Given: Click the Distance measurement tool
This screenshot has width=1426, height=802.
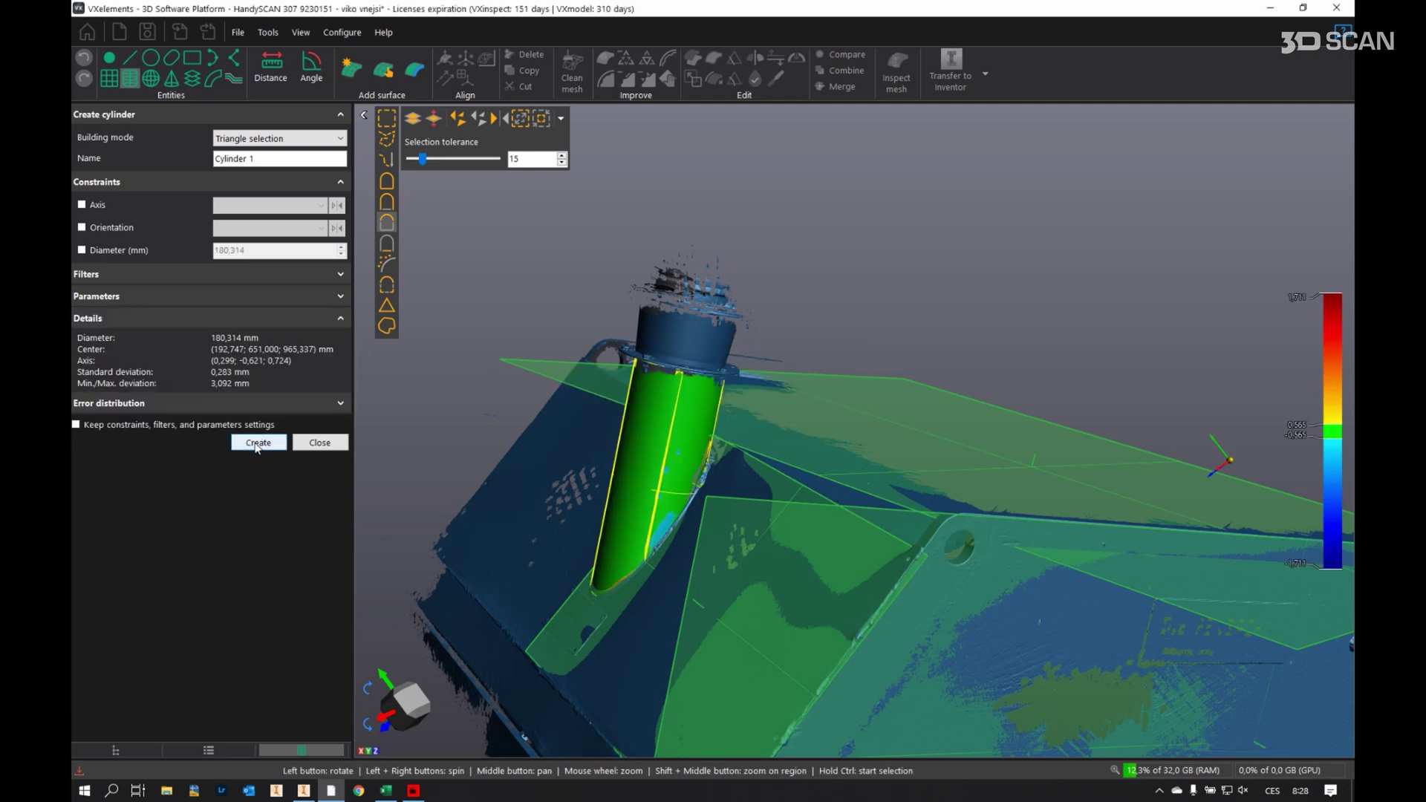Looking at the screenshot, I should tap(270, 67).
